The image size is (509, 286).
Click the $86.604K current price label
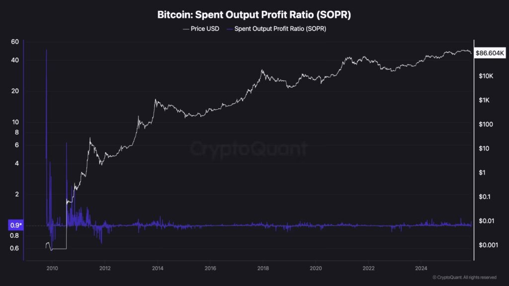click(x=491, y=53)
